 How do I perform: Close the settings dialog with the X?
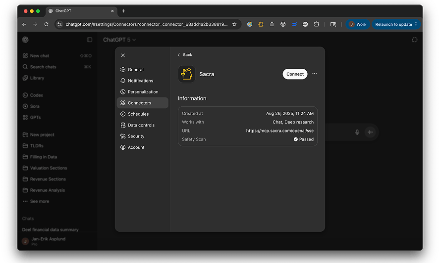click(x=123, y=55)
